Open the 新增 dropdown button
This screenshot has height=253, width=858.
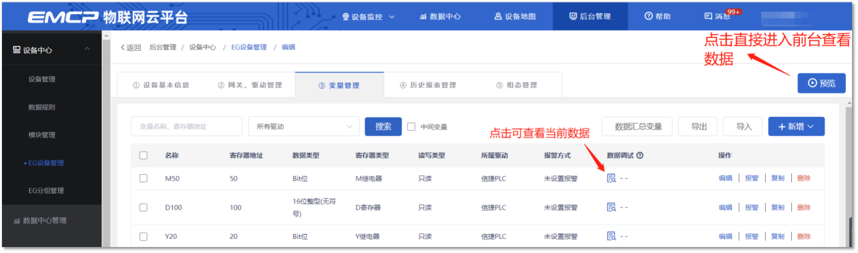pyautogui.click(x=797, y=126)
